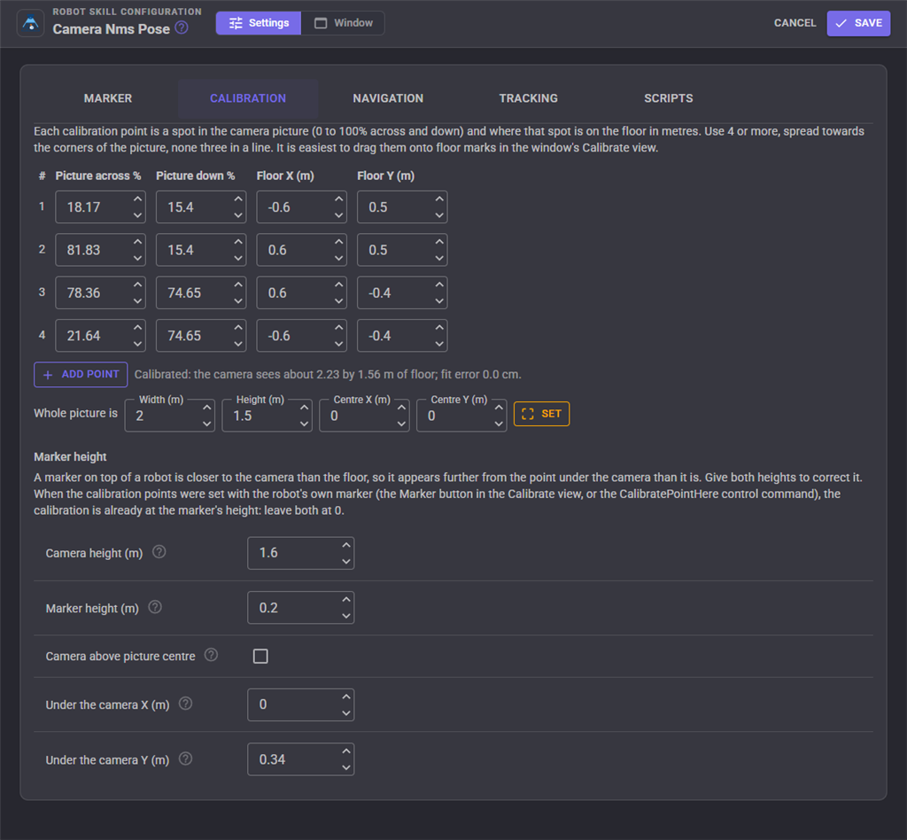Increase whole picture Width value
Viewport: 907px width, 840px height.
click(207, 408)
